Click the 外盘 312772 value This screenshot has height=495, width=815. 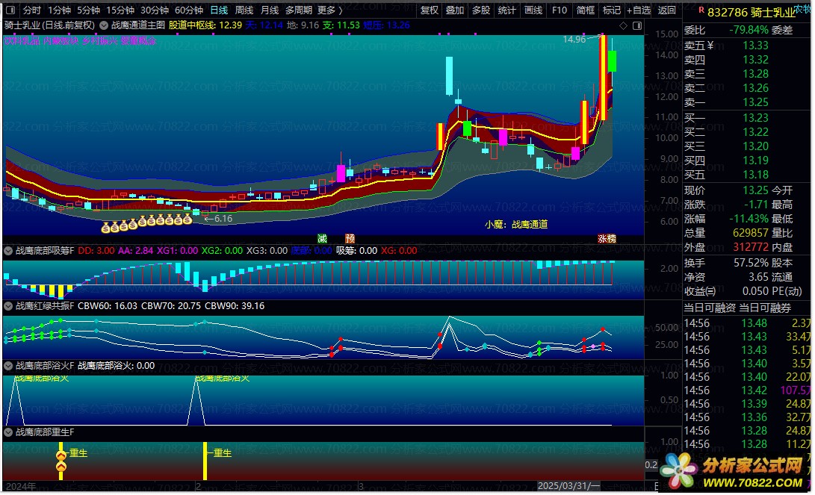coord(751,246)
